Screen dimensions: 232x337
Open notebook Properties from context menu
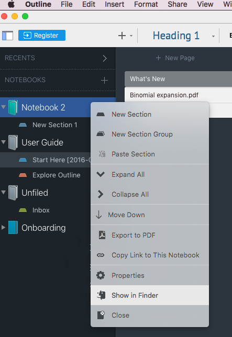(x=150, y=276)
